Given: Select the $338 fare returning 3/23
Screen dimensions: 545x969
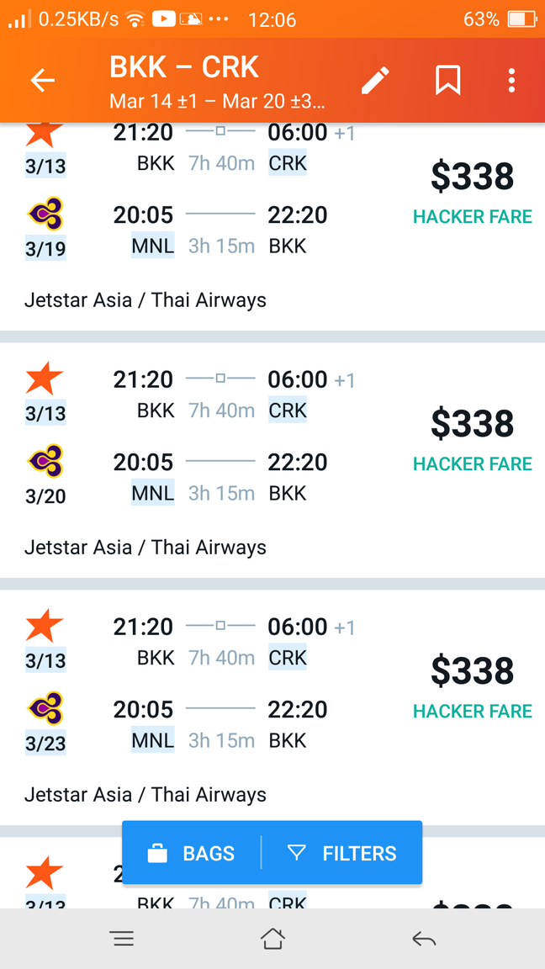Looking at the screenshot, I should [x=272, y=707].
